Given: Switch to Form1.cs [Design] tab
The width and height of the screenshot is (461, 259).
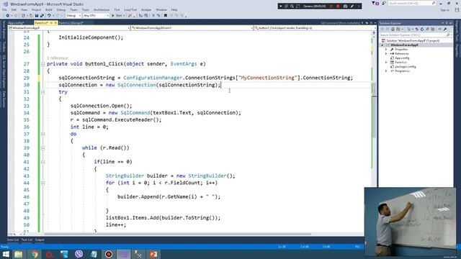Looking at the screenshot, I should click(x=71, y=22).
